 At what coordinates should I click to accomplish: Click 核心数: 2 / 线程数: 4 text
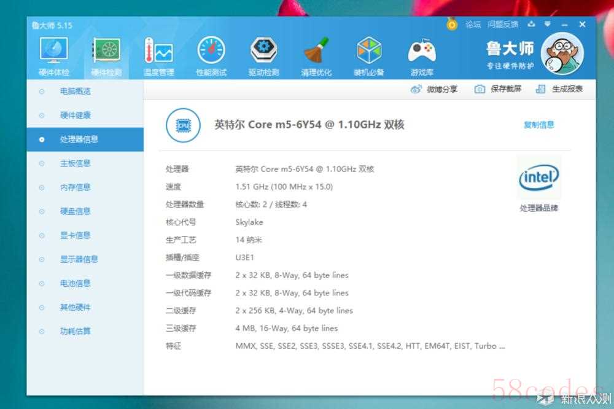[271, 204]
